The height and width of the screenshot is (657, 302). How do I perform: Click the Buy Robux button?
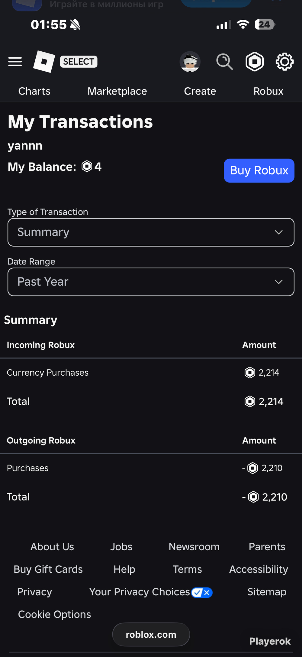pyautogui.click(x=259, y=170)
